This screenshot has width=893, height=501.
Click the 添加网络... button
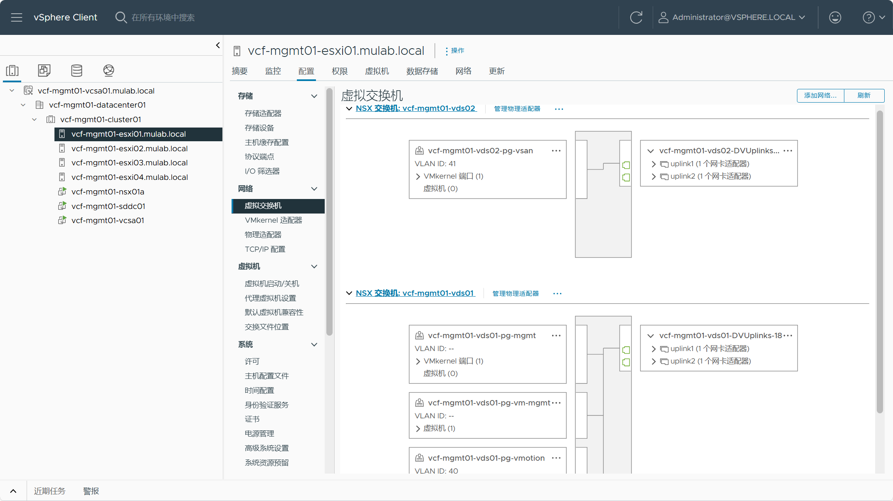click(820, 96)
